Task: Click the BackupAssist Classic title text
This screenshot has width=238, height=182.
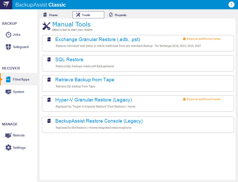Action: tap(40, 5)
